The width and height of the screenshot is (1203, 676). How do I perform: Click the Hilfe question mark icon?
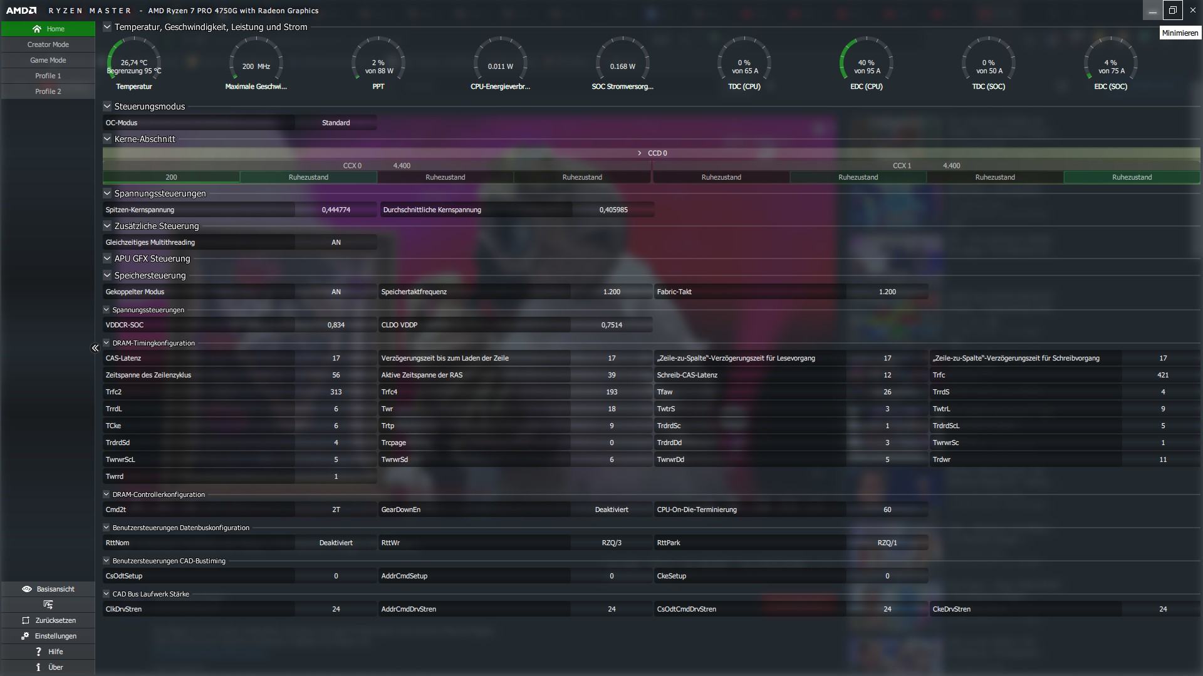click(x=38, y=652)
